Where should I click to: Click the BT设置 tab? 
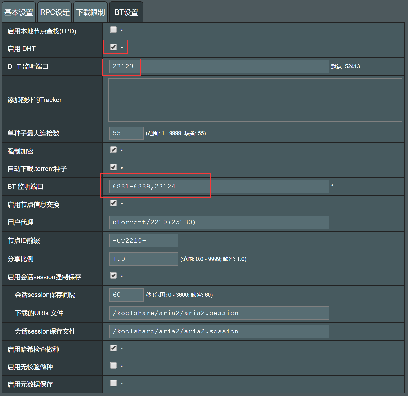[x=126, y=12]
